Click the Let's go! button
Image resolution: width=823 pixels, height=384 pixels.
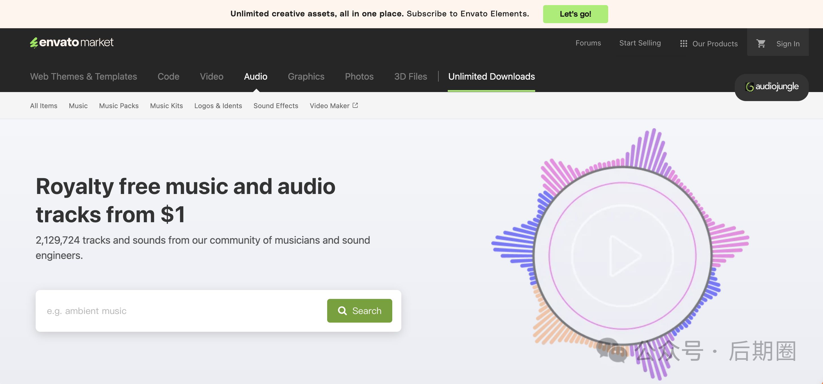575,14
